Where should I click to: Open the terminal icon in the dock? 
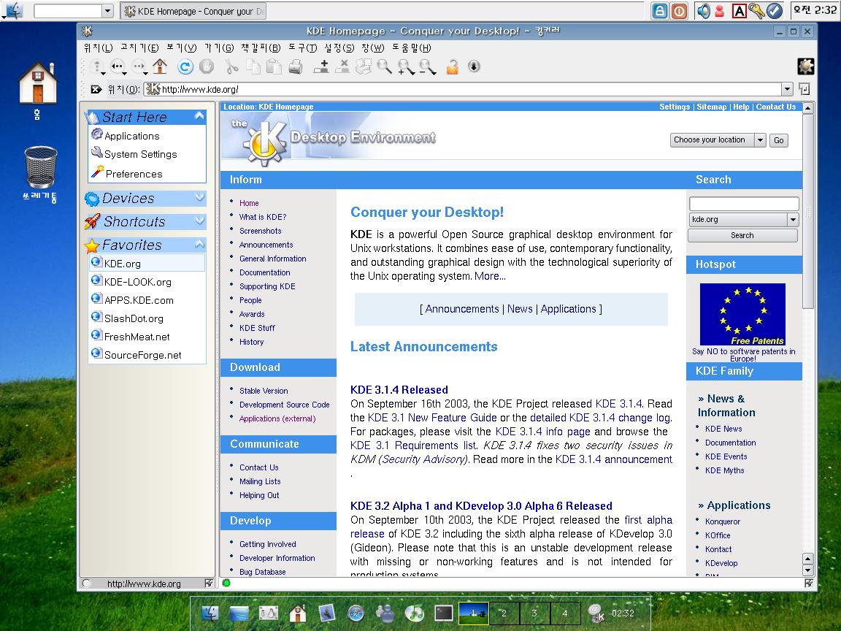444,613
